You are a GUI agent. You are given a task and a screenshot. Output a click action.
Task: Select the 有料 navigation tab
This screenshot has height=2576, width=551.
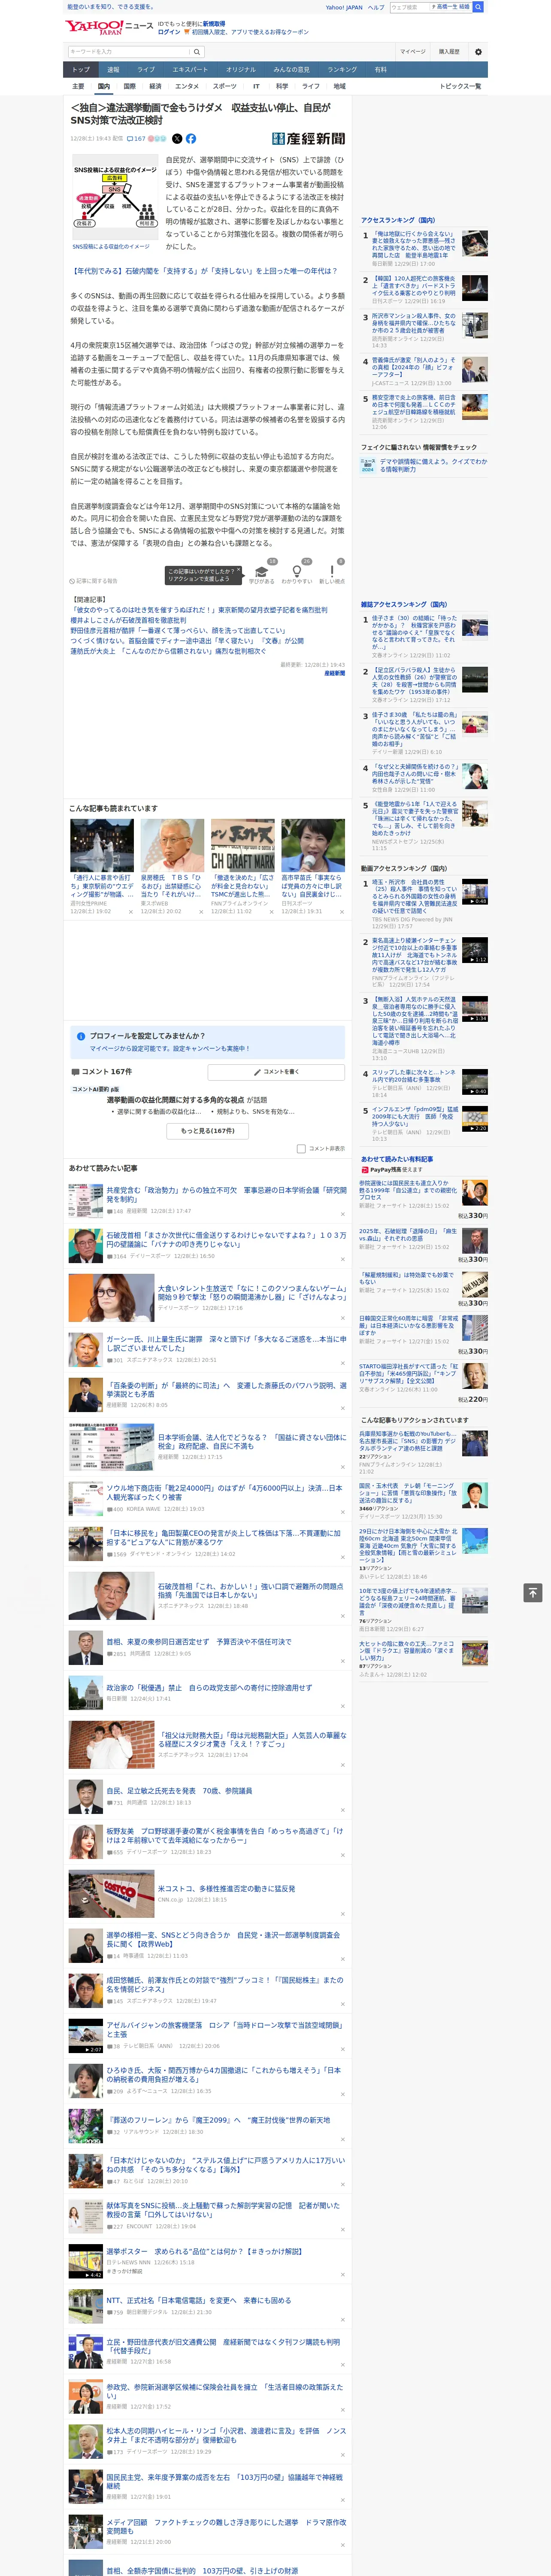click(x=380, y=70)
